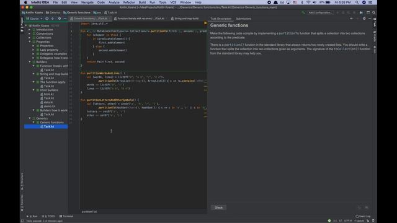Select the highlighted Task.kt under Generic functions

(x=46, y=126)
